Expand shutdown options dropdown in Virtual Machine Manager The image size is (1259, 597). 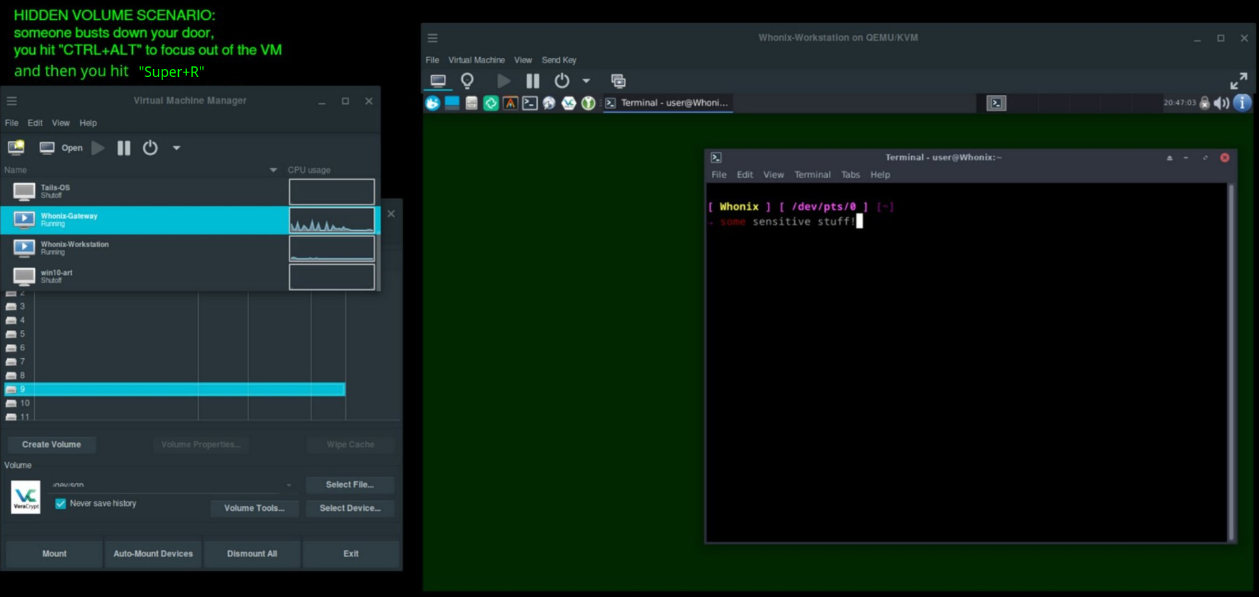click(x=176, y=148)
